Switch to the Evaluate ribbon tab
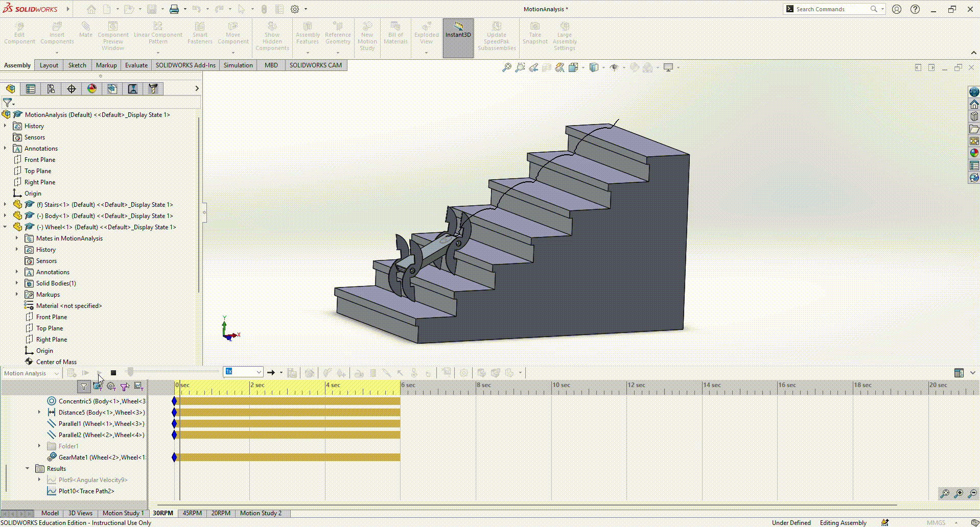 [136, 65]
